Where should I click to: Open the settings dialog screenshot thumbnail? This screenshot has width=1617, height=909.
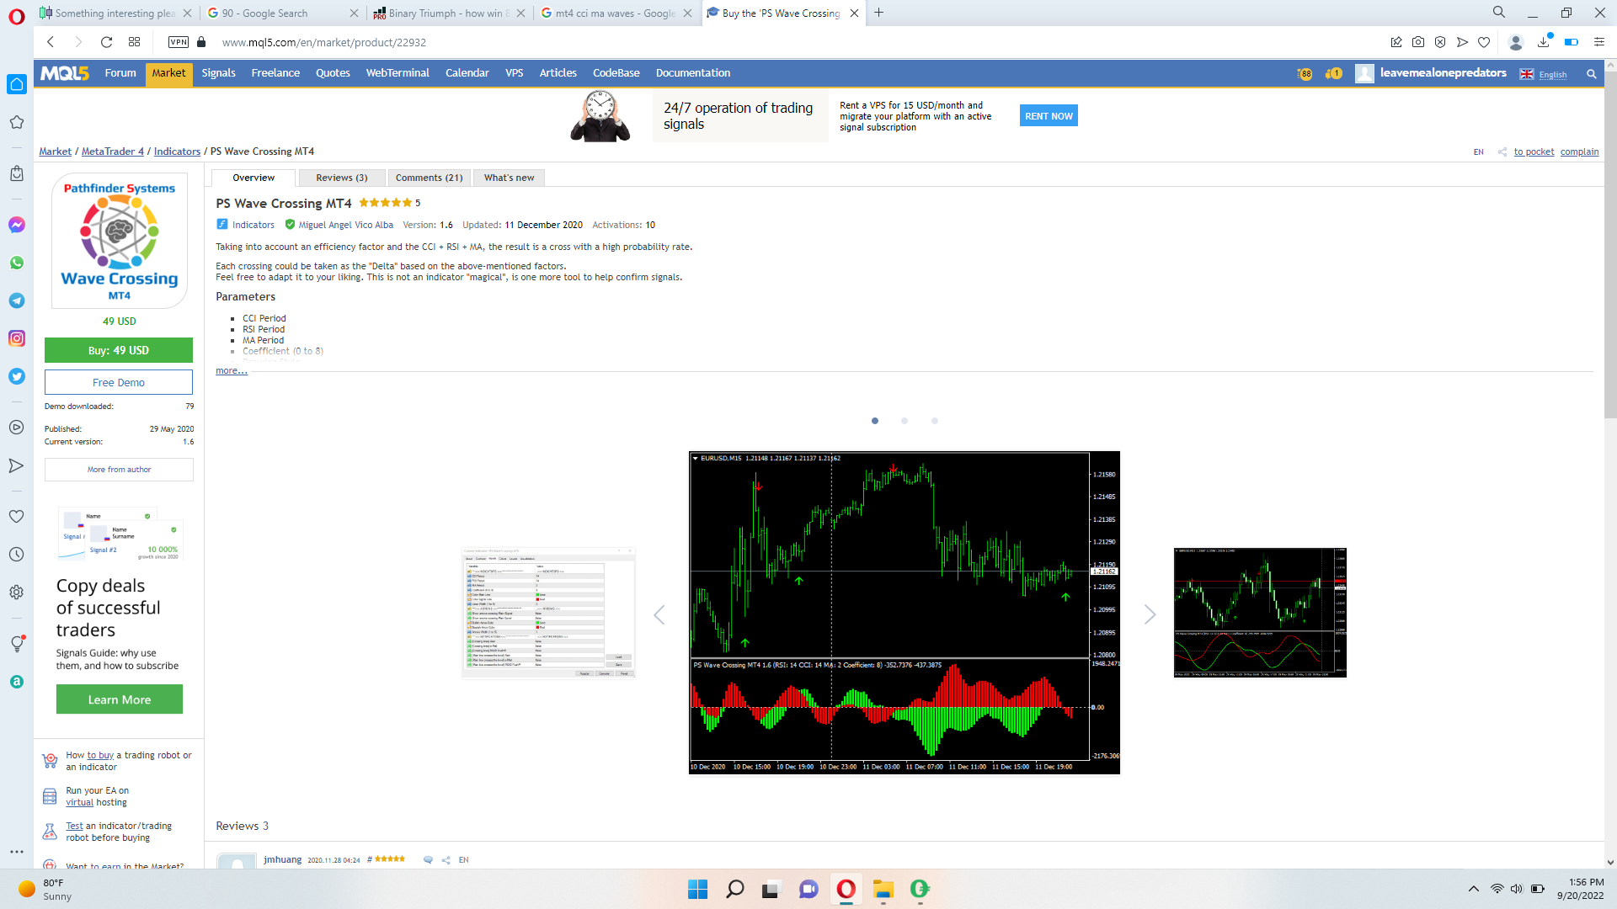pos(548,613)
